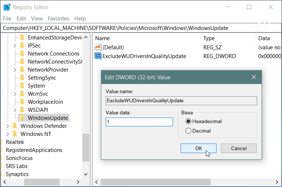Click the Network Connections folder icon
This screenshot has width=282, height=187.
(22, 54)
